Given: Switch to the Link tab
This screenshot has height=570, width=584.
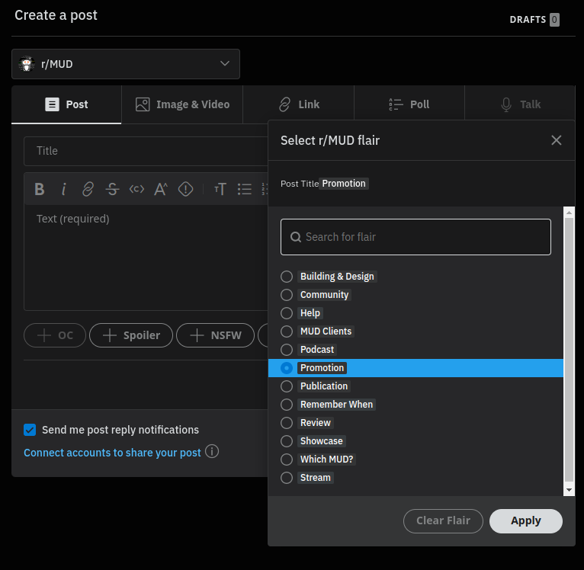Looking at the screenshot, I should click(298, 104).
